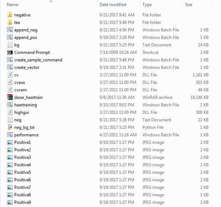Screen dimensions: 221x207
Task: Sort files by the Type column header
Action: coord(147,5)
